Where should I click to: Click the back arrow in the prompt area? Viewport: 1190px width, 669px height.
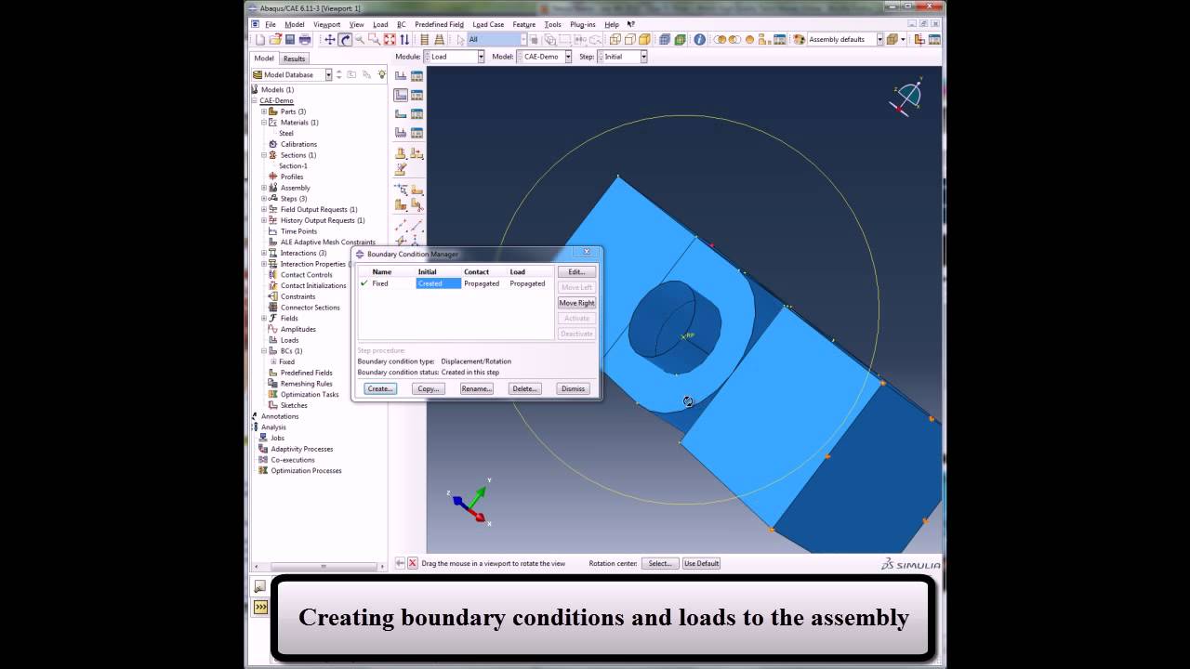(400, 563)
